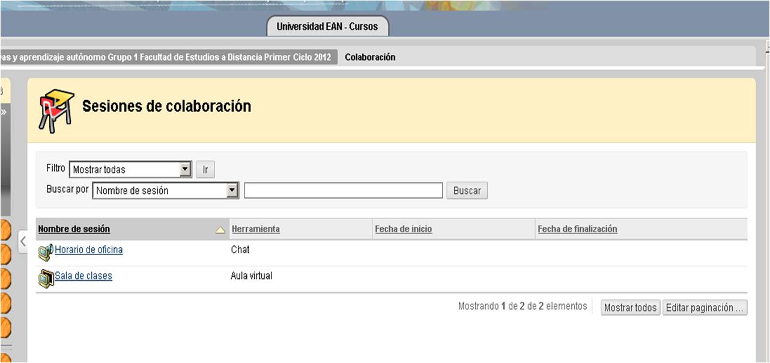Sort by Fecha de inicio column
Viewport: 770px width, 363px height.
(x=403, y=229)
